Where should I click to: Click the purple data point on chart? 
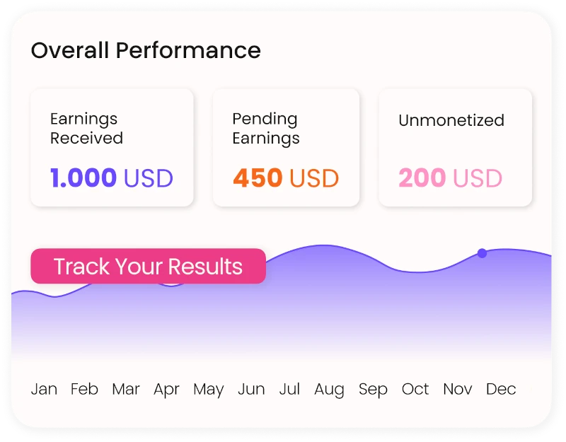(x=482, y=253)
